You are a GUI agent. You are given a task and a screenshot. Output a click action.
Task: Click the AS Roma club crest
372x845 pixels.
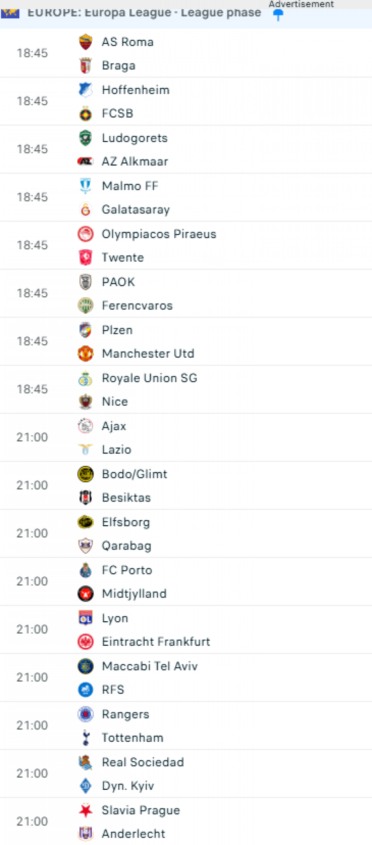(86, 42)
